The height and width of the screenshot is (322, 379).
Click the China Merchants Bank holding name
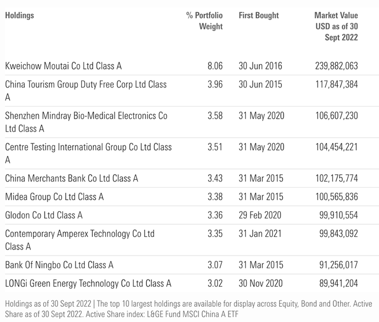coord(72,179)
